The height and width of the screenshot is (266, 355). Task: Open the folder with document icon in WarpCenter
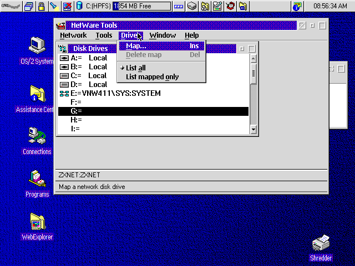tap(205, 6)
